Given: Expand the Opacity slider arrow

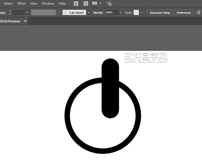Looking at the screenshot, I should [121, 13].
